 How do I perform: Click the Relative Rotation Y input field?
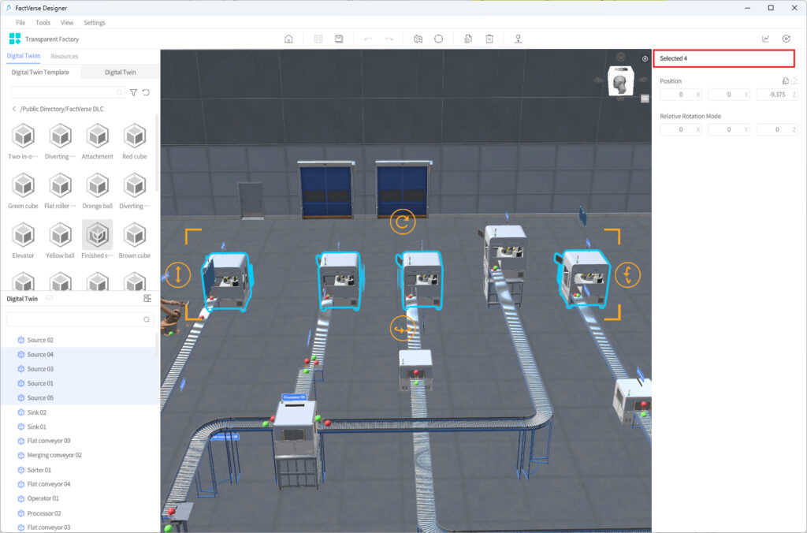(x=729, y=129)
